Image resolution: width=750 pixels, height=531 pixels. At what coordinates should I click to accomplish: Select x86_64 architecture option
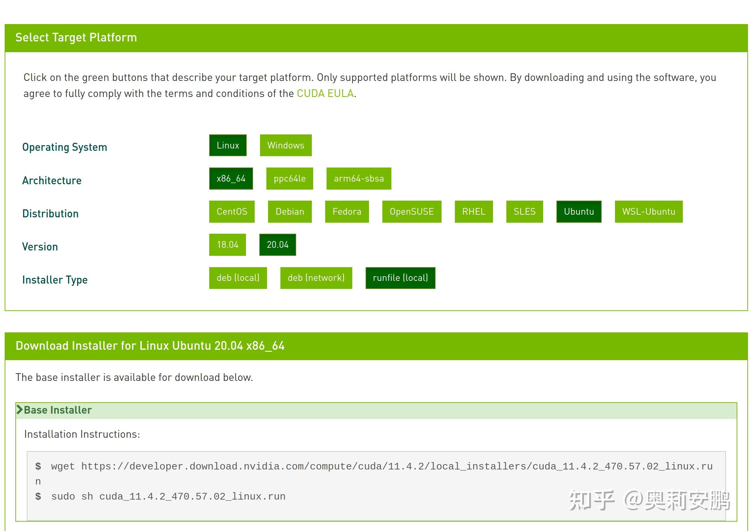231,179
